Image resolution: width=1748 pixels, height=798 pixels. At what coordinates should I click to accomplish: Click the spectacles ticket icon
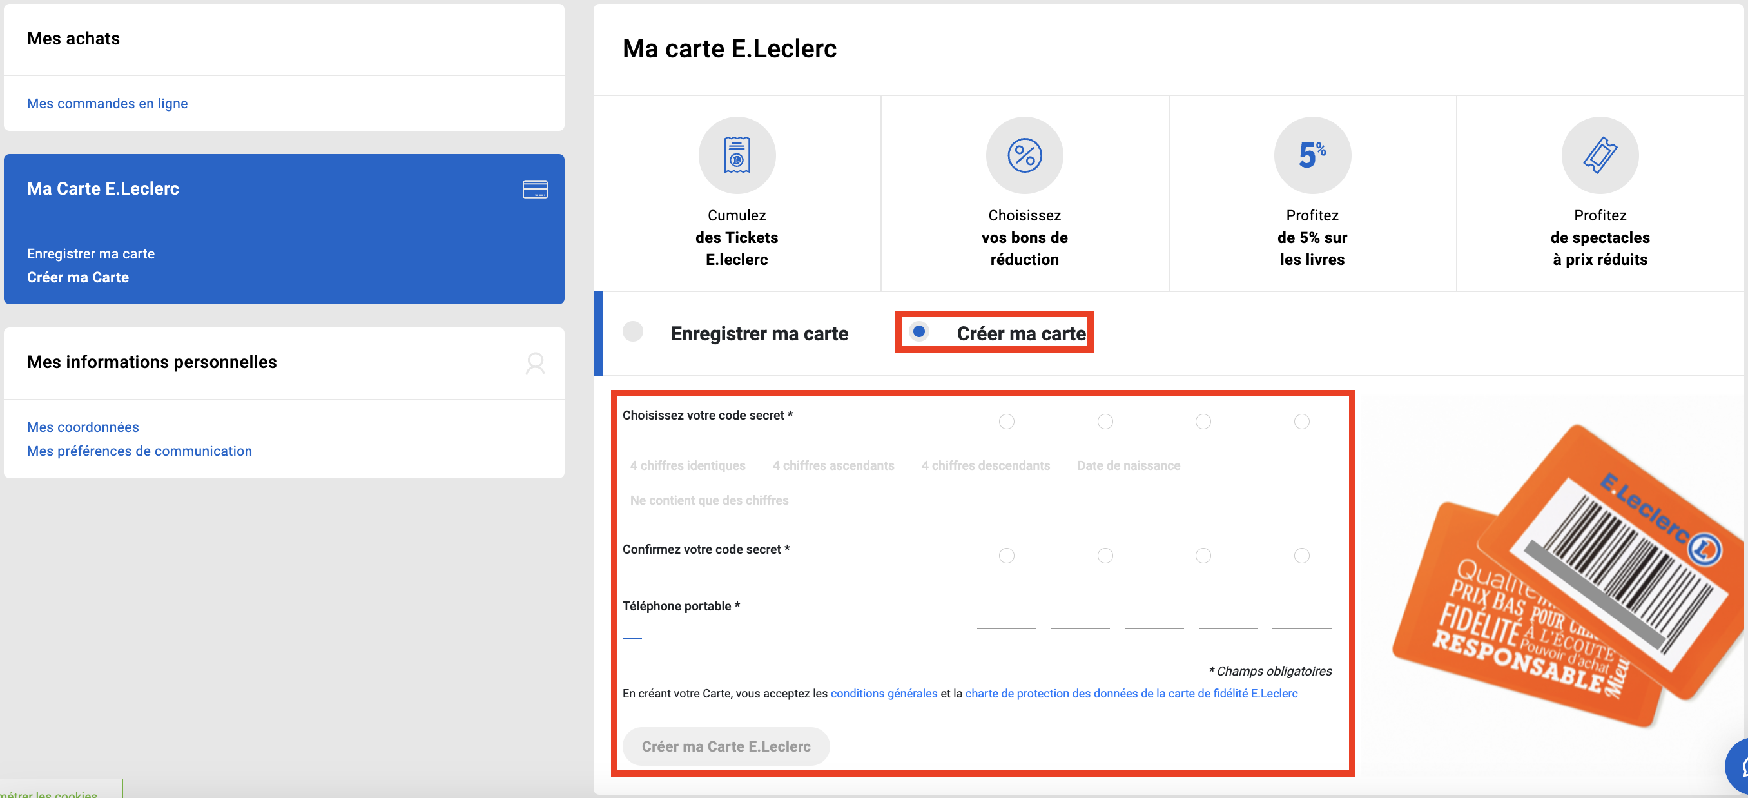pos(1599,155)
